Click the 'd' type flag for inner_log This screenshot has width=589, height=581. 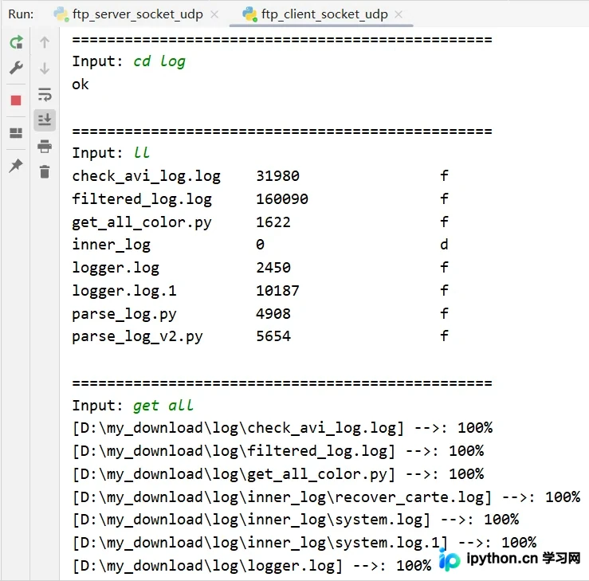pyautogui.click(x=444, y=245)
